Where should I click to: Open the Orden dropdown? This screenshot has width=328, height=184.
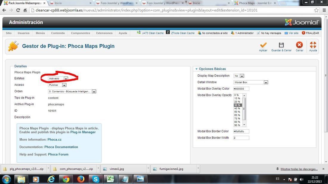pyautogui.click(x=72, y=91)
